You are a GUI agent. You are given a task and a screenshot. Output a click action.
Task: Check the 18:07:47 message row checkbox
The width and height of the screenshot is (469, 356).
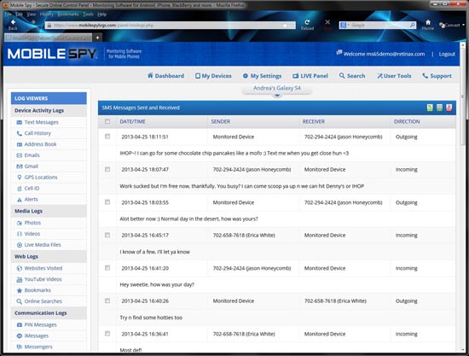click(x=107, y=170)
